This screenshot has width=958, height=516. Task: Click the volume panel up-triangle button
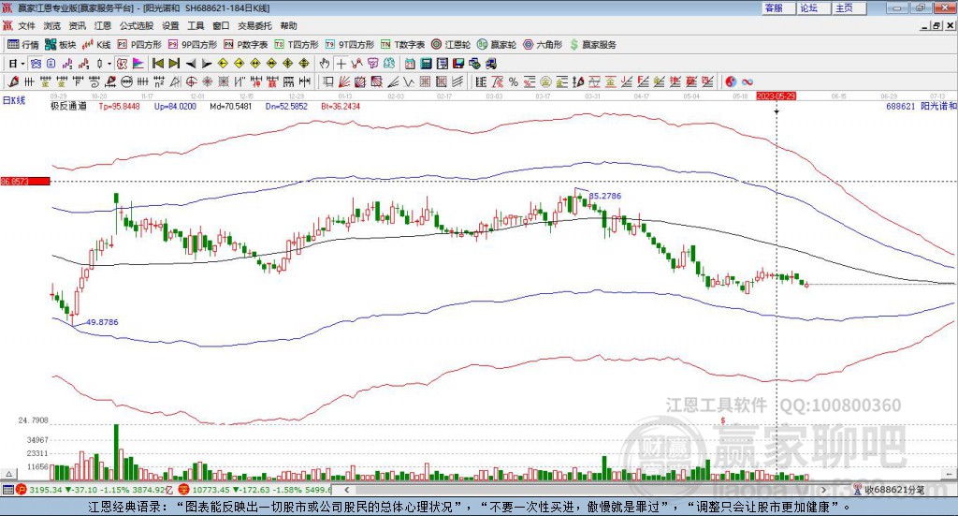[8, 475]
